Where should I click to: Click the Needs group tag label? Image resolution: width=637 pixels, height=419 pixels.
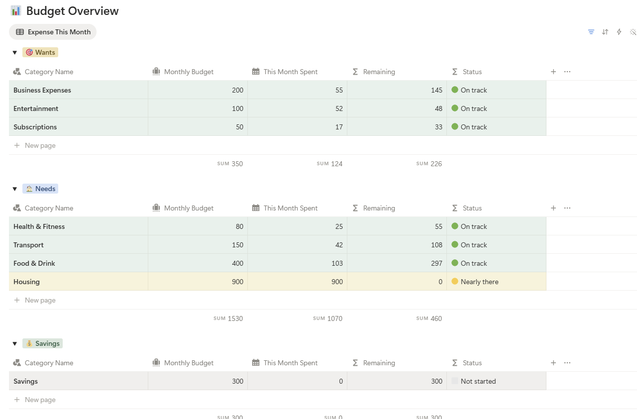[40, 189]
